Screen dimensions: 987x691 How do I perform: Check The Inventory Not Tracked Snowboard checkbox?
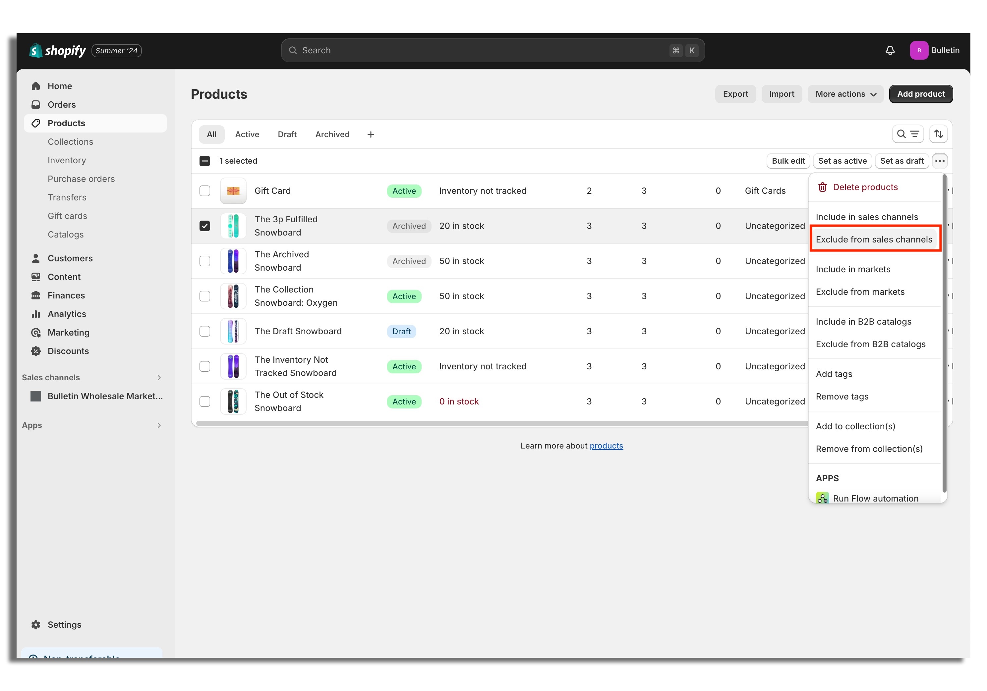click(204, 367)
